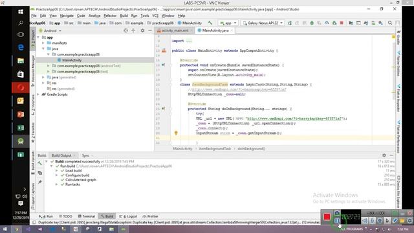Click the Build panel settings gear icon
The height and width of the screenshot is (233, 414).
pyautogui.click(x=384, y=155)
